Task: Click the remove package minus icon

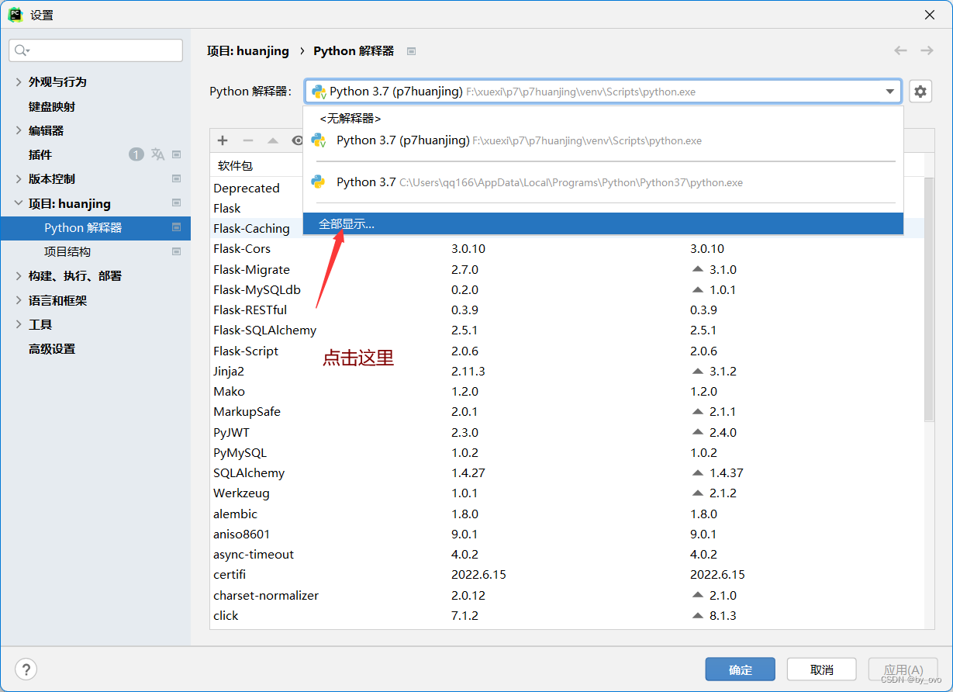Action: [x=248, y=140]
